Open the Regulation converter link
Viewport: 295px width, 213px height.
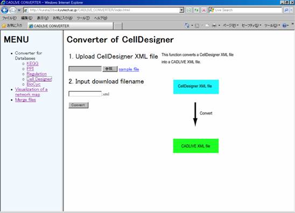(37, 74)
